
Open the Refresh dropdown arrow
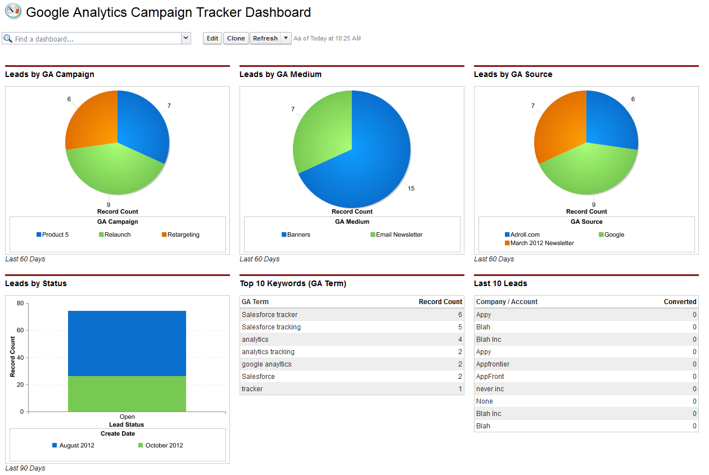pyautogui.click(x=284, y=38)
